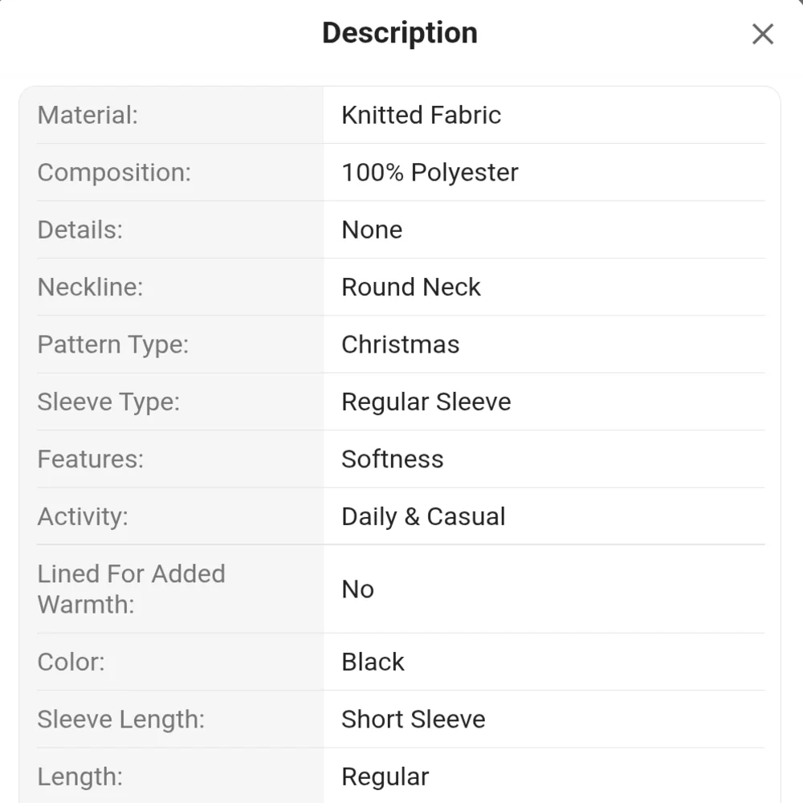This screenshot has height=803, width=803.
Task: Click the Pattern Type label
Action: 112,344
